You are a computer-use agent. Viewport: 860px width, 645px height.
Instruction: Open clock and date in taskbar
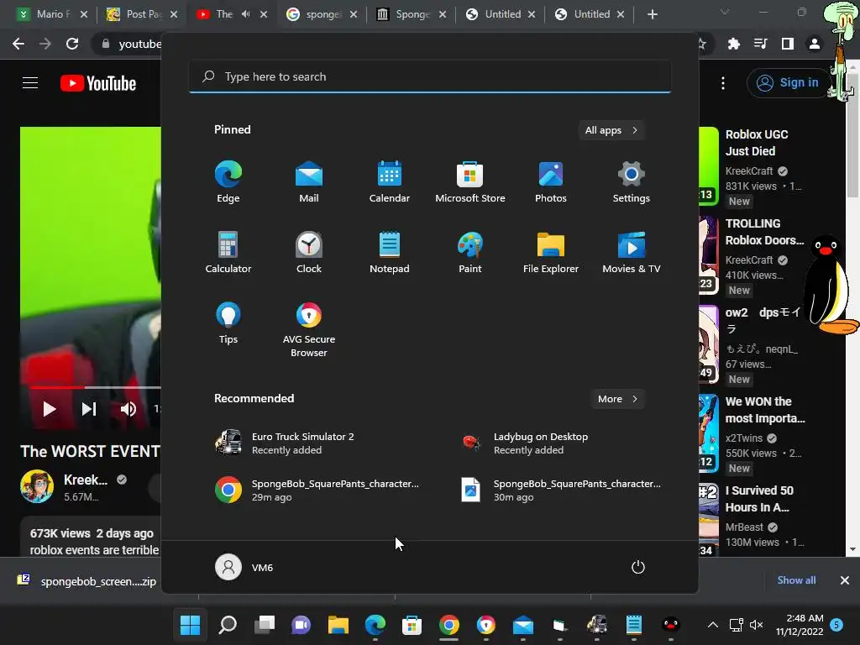(800, 625)
